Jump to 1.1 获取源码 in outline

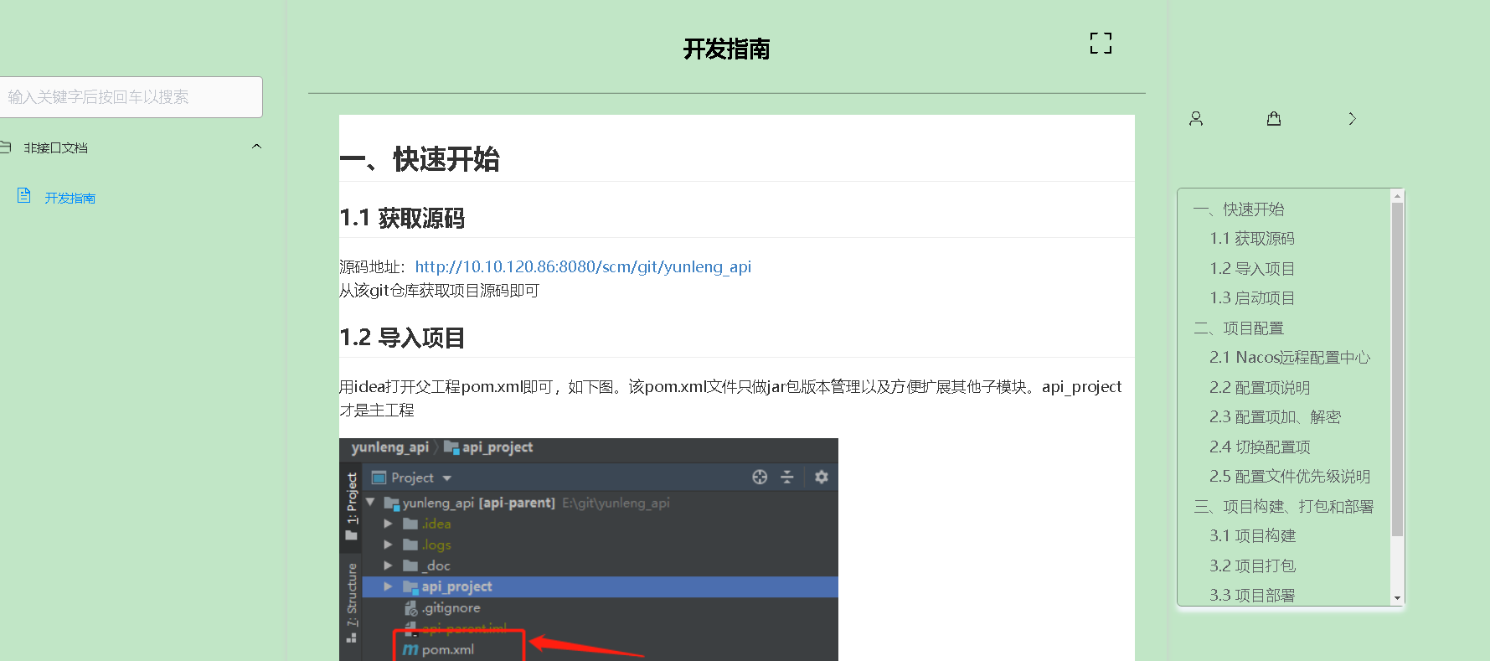(1252, 239)
